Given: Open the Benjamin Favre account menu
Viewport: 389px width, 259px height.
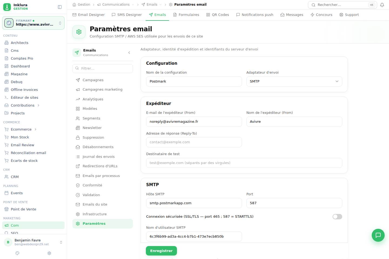Looking at the screenshot, I should (33, 242).
